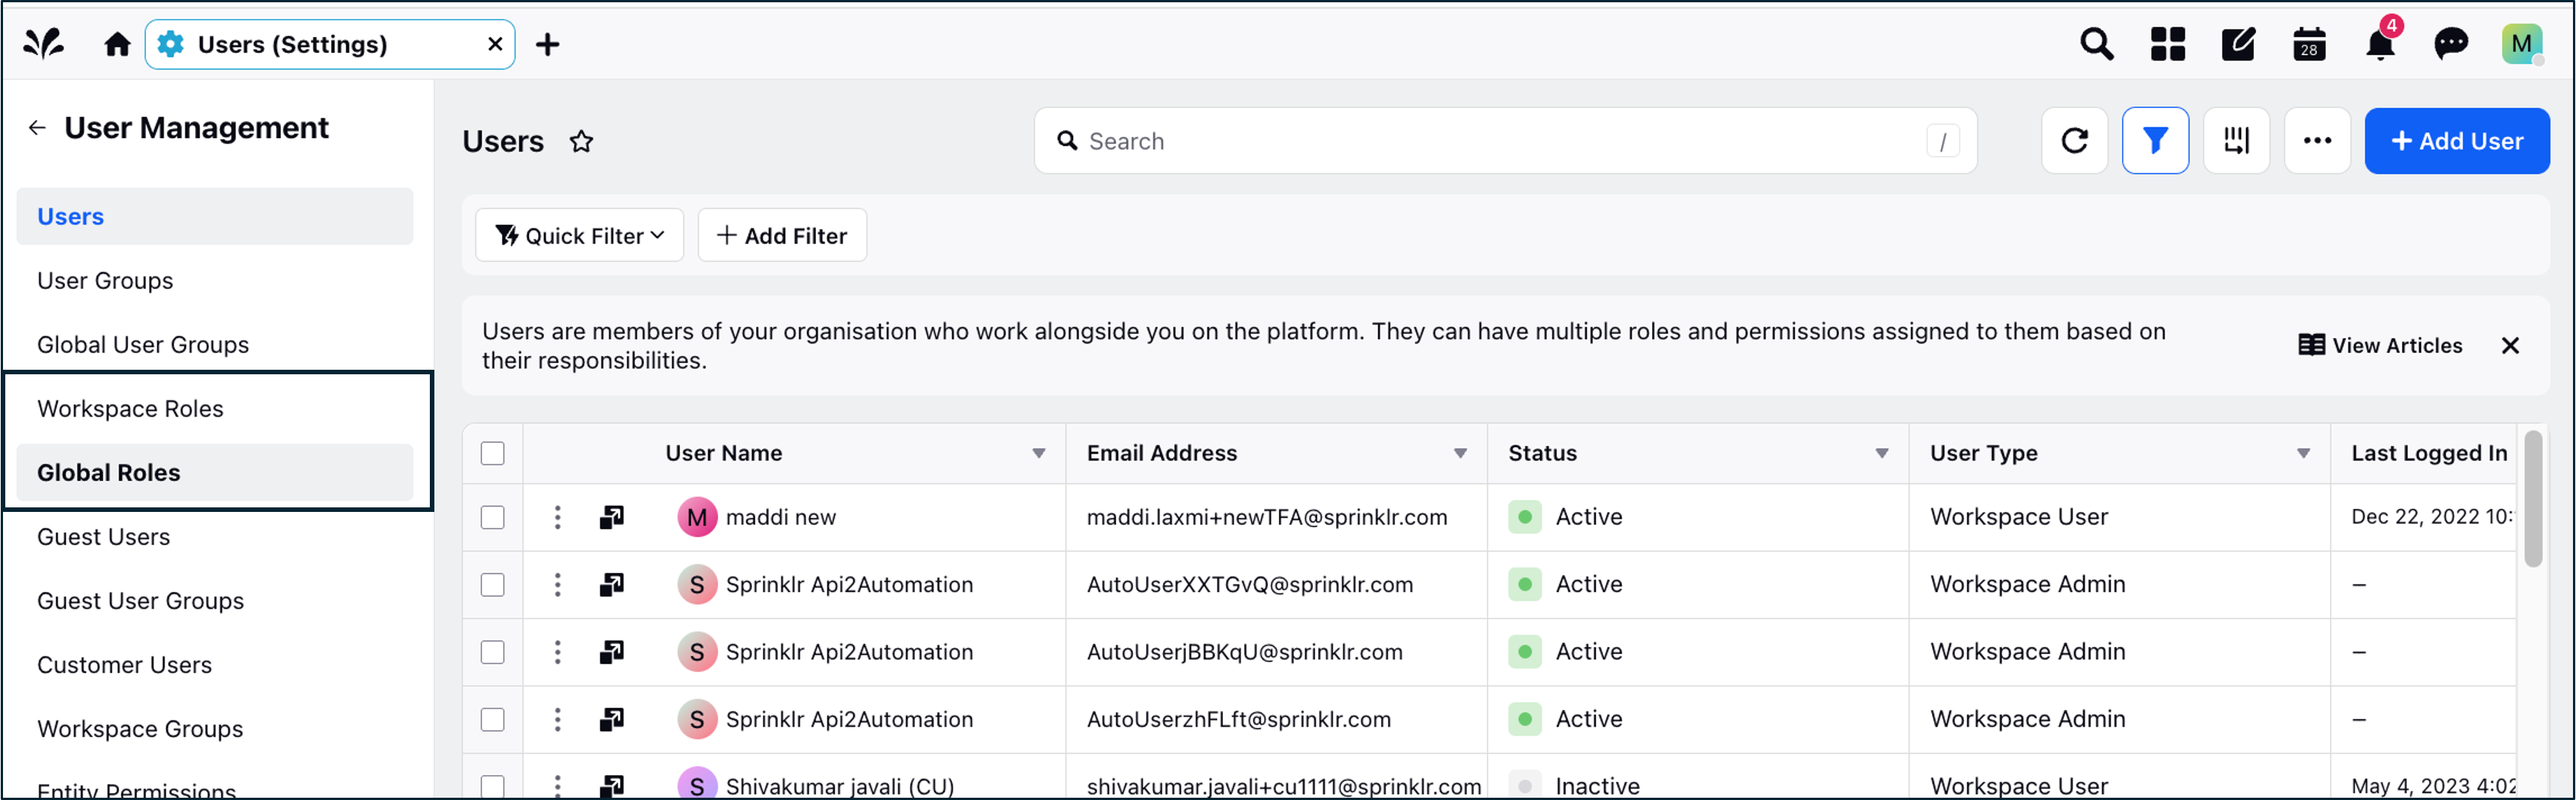This screenshot has height=800, width=2576.
Task: Select the Users (Settings) tab
Action: tap(330, 44)
